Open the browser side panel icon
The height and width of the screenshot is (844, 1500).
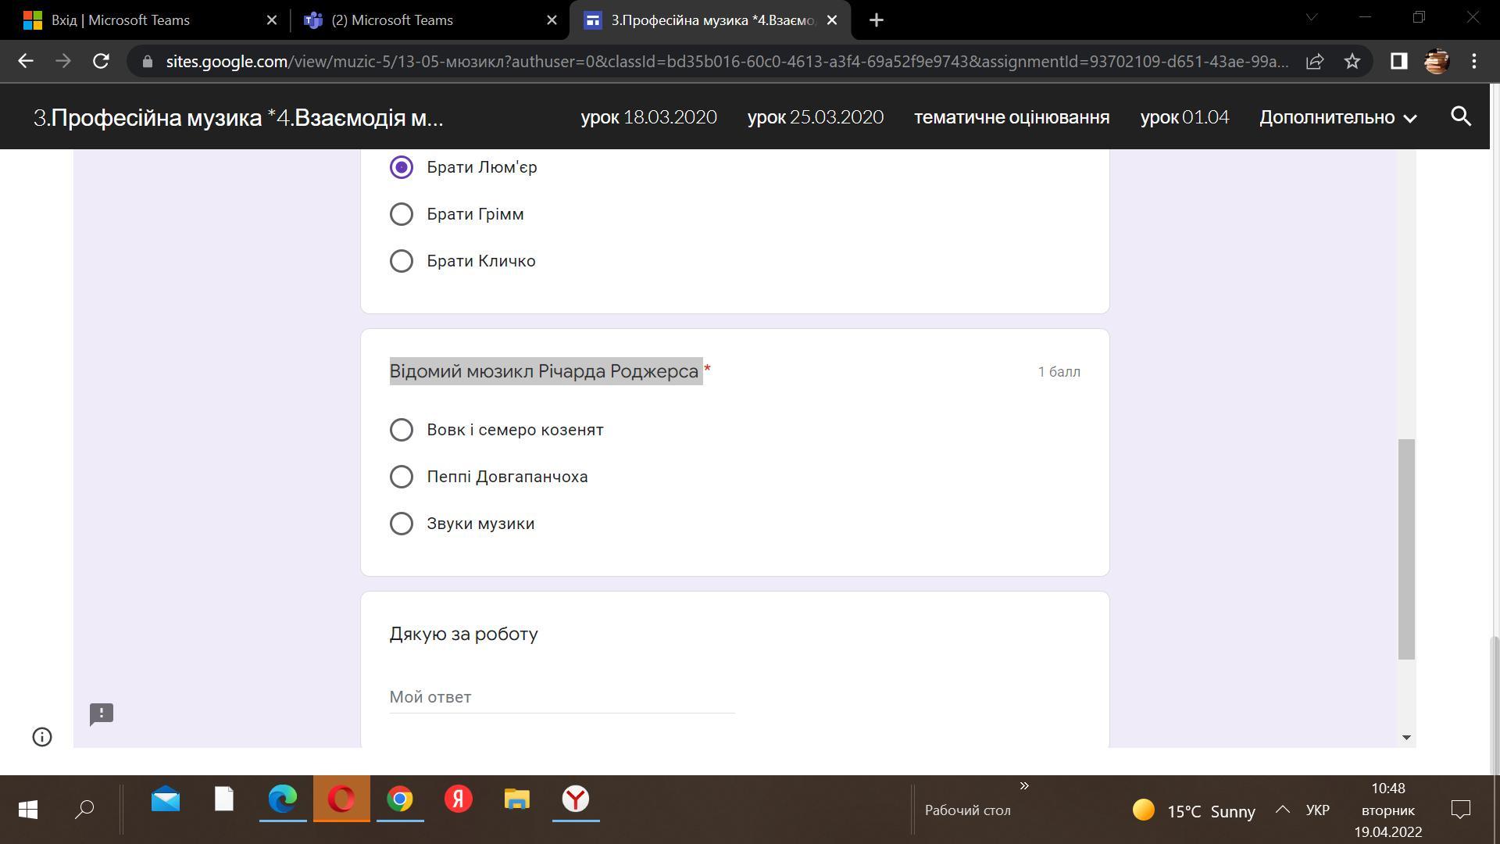(1398, 61)
